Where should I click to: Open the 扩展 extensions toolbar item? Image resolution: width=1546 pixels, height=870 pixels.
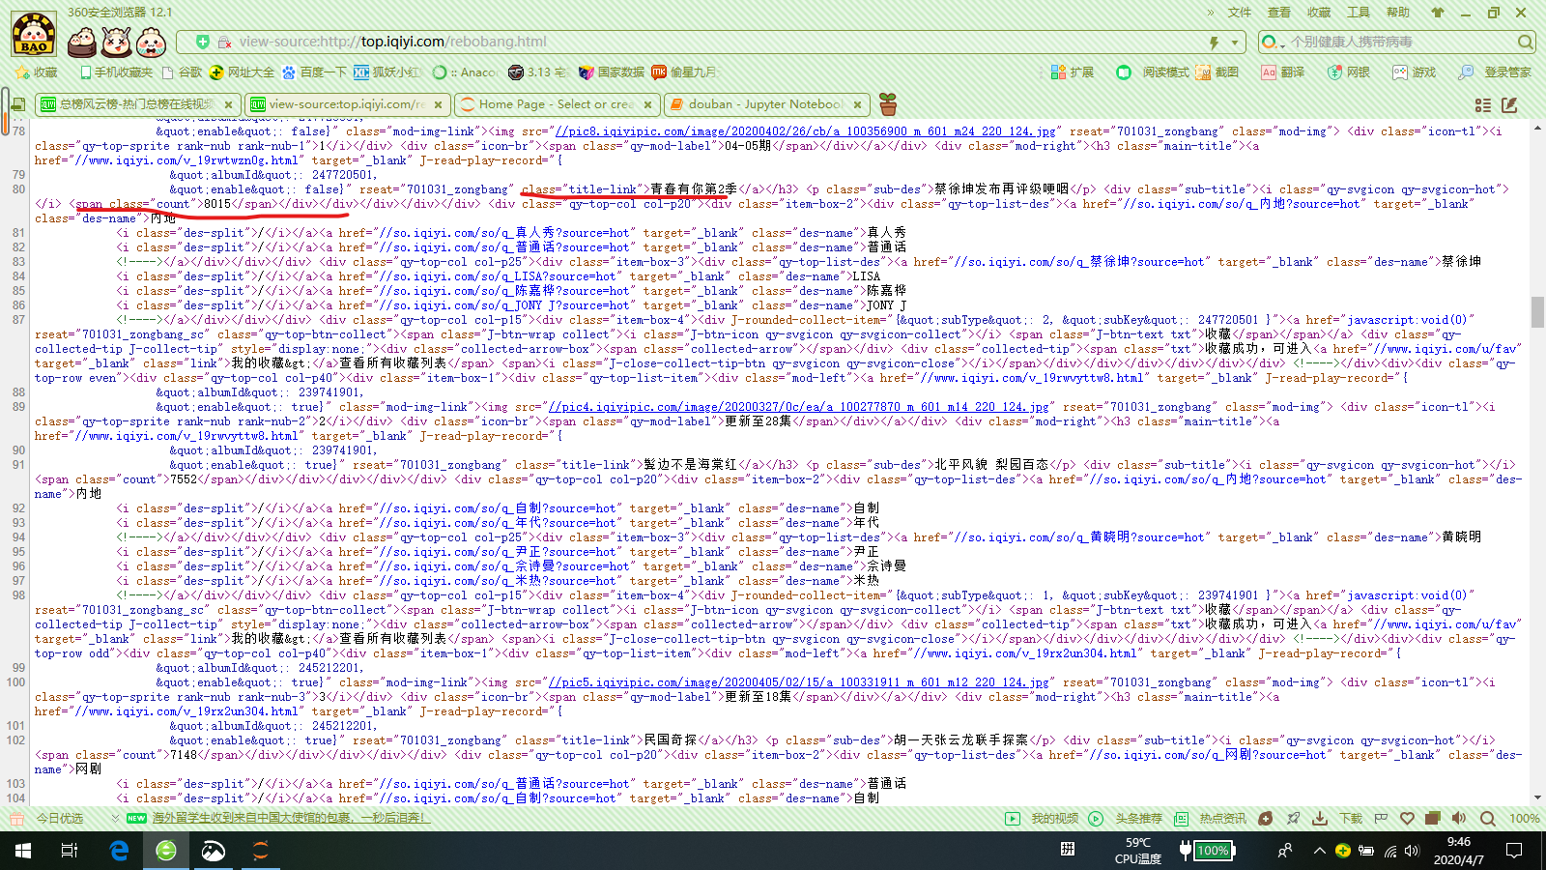1073,72
